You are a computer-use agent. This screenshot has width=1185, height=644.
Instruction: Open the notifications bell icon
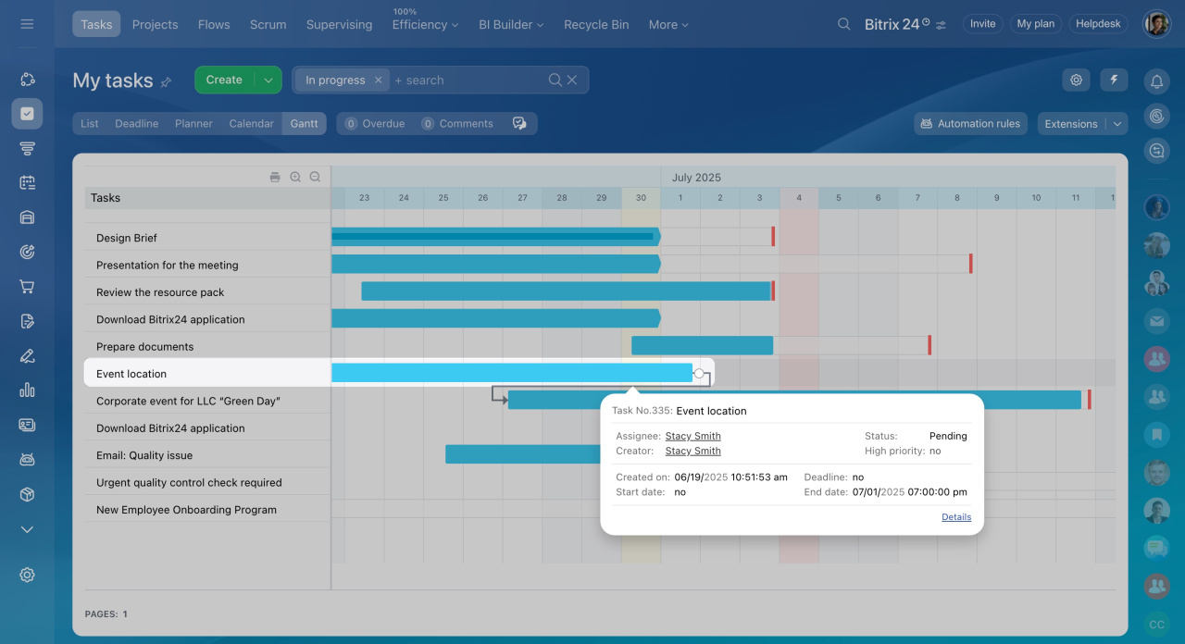(1156, 81)
